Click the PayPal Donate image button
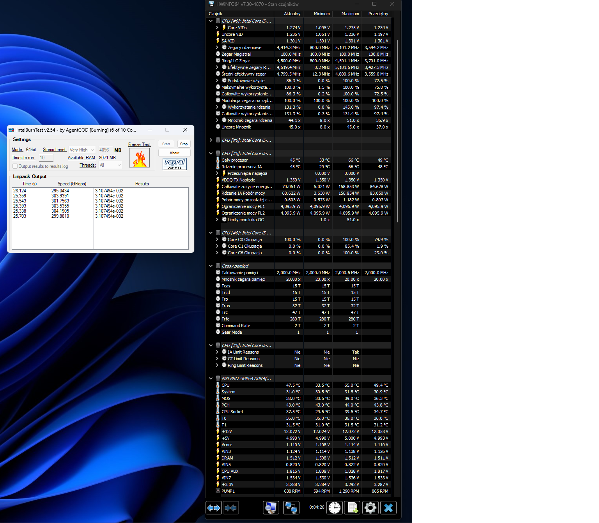Image resolution: width=599 pixels, height=523 pixels. click(x=175, y=164)
